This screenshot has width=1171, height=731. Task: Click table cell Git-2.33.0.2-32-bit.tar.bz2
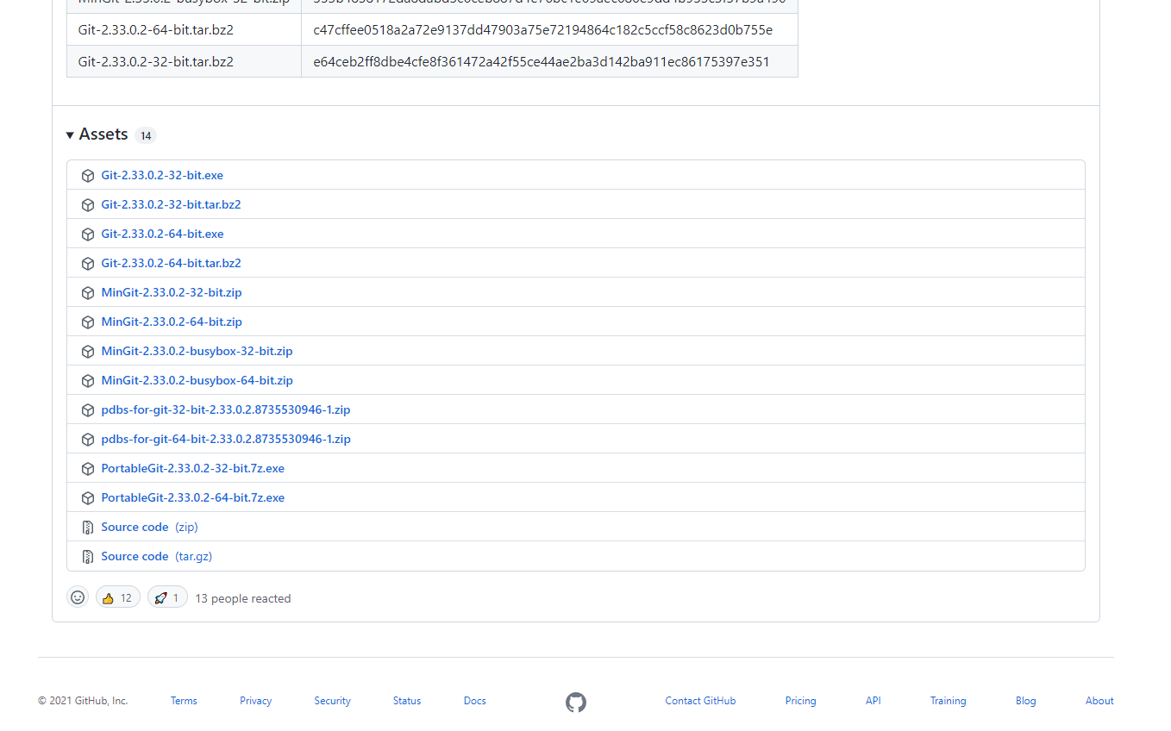(184, 62)
